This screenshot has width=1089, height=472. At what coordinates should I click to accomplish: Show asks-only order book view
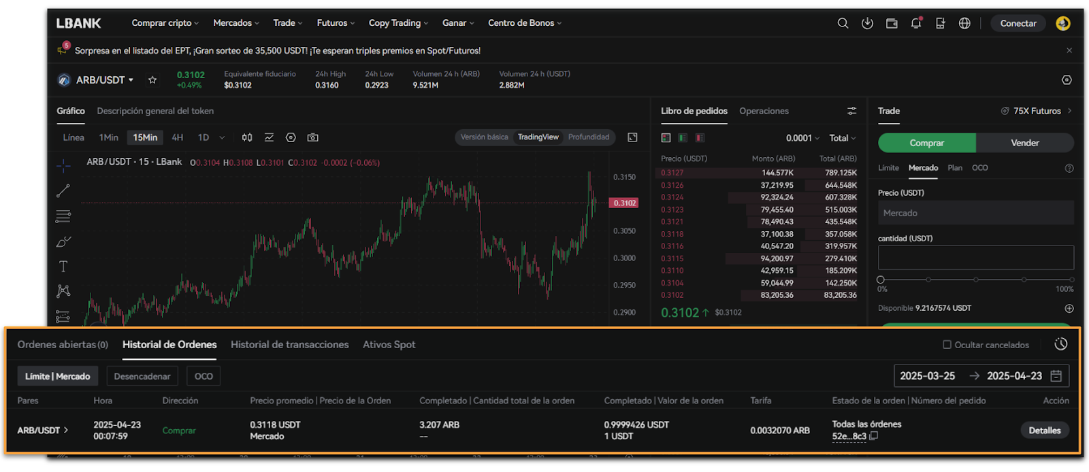700,137
